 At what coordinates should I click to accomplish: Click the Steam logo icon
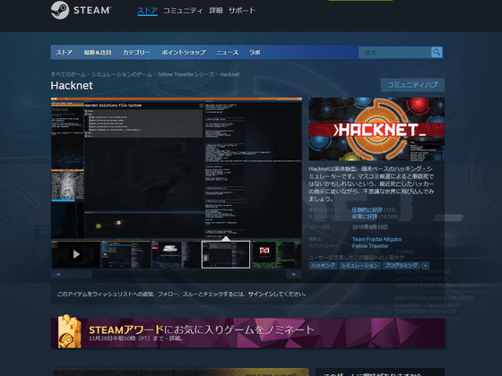point(60,10)
